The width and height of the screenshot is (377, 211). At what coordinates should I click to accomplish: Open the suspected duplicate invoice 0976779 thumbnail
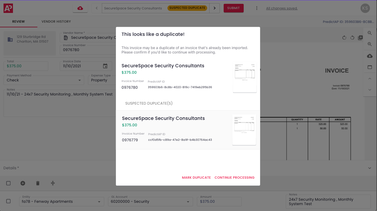244,130
